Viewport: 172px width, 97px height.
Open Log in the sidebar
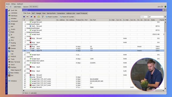point(12,54)
